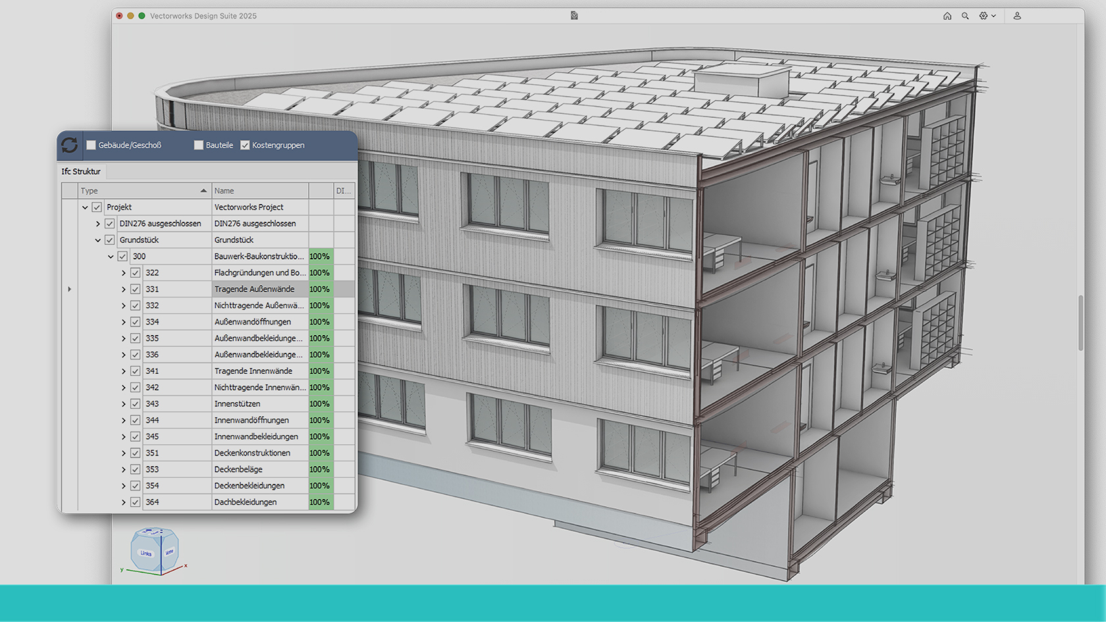
Task: Select the Tragende Außenwände cell
Action: click(x=260, y=289)
